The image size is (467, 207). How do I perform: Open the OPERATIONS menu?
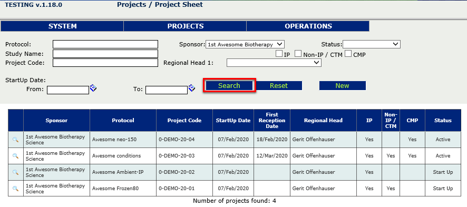(x=308, y=26)
